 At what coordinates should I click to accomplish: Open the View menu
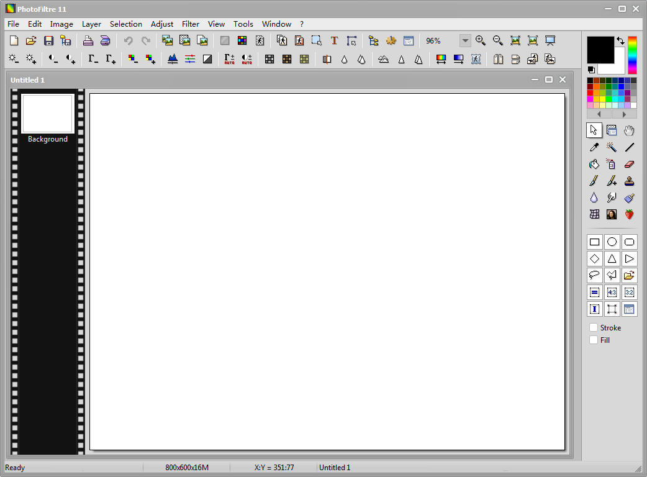(x=216, y=24)
